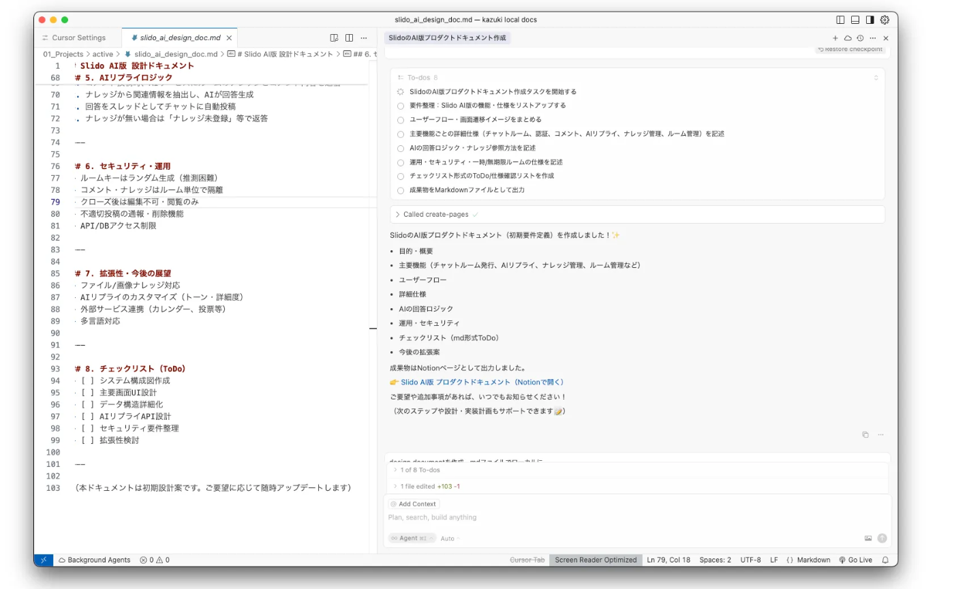View errors and warnings count in status bar
Screen dimensions: 954x589
click(155, 560)
